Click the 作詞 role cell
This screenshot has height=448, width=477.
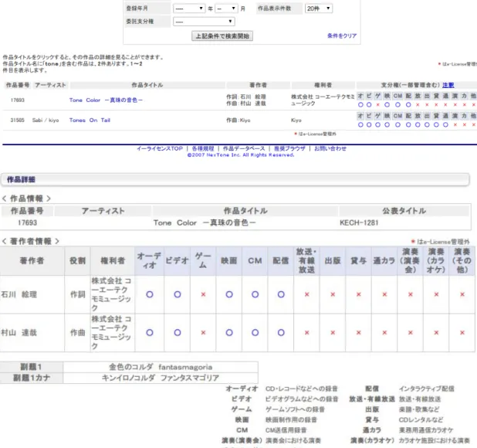78,294
